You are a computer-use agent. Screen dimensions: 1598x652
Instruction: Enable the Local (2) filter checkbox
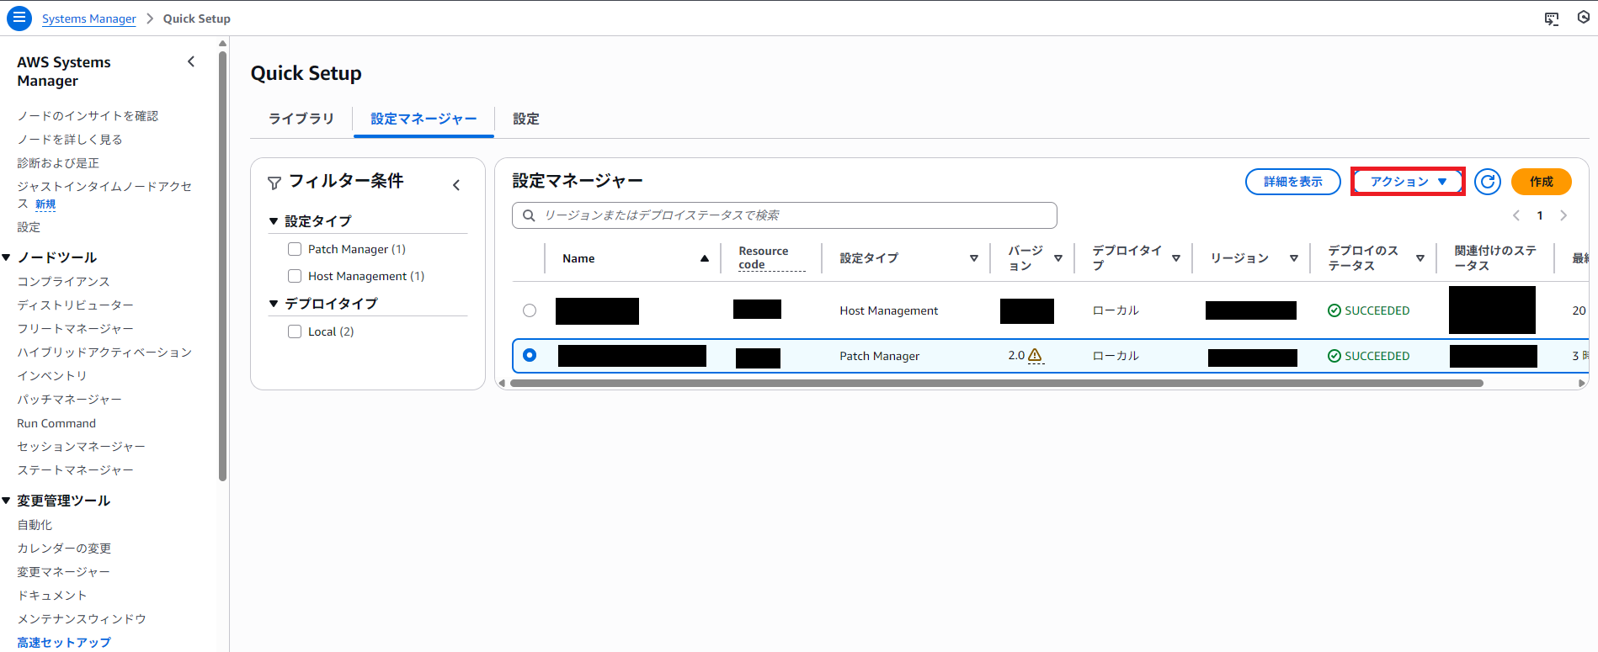(295, 331)
